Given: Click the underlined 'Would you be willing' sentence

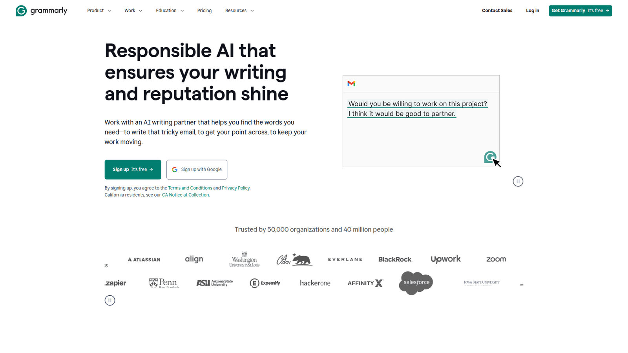Looking at the screenshot, I should (418, 104).
